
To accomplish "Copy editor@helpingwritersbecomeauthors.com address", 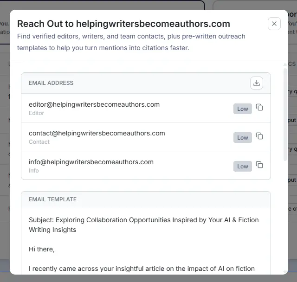I will [259, 107].
